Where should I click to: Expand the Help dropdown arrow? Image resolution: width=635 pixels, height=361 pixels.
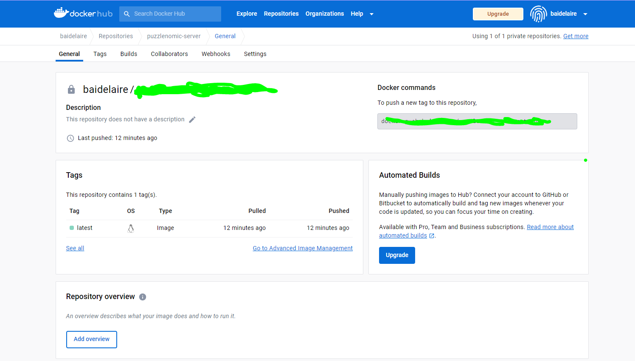pyautogui.click(x=371, y=14)
